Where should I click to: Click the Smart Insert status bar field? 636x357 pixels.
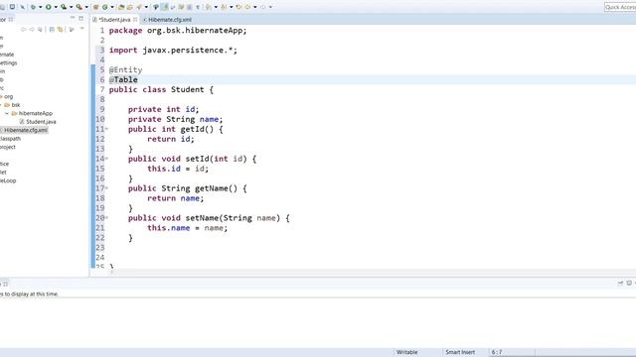pos(460,352)
